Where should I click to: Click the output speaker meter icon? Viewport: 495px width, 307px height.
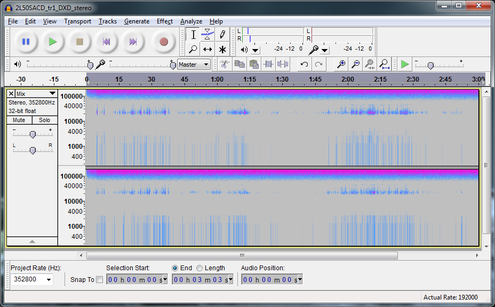tap(244, 50)
